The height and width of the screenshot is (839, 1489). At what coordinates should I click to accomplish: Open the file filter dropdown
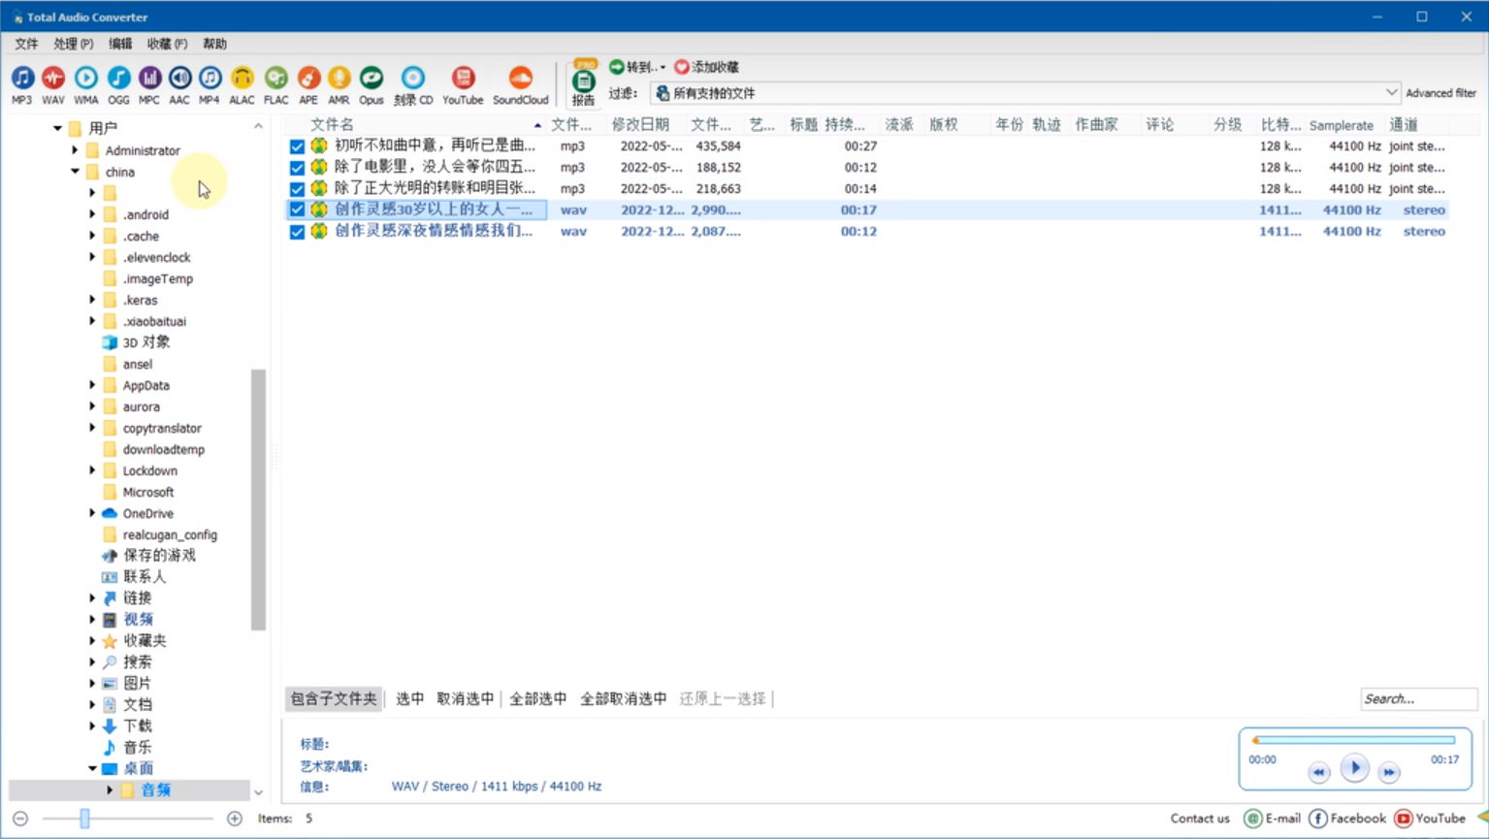pyautogui.click(x=1390, y=93)
